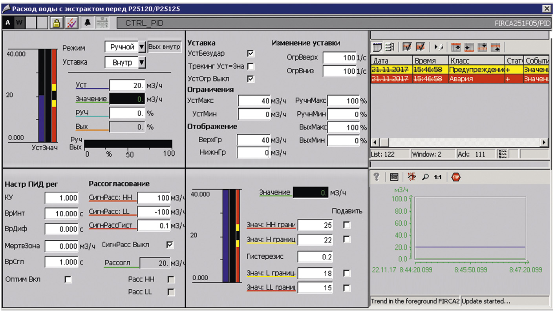The width and height of the screenshot is (556, 312).
Task: Check suppress box for Знач: LL границ
Action: (347, 288)
